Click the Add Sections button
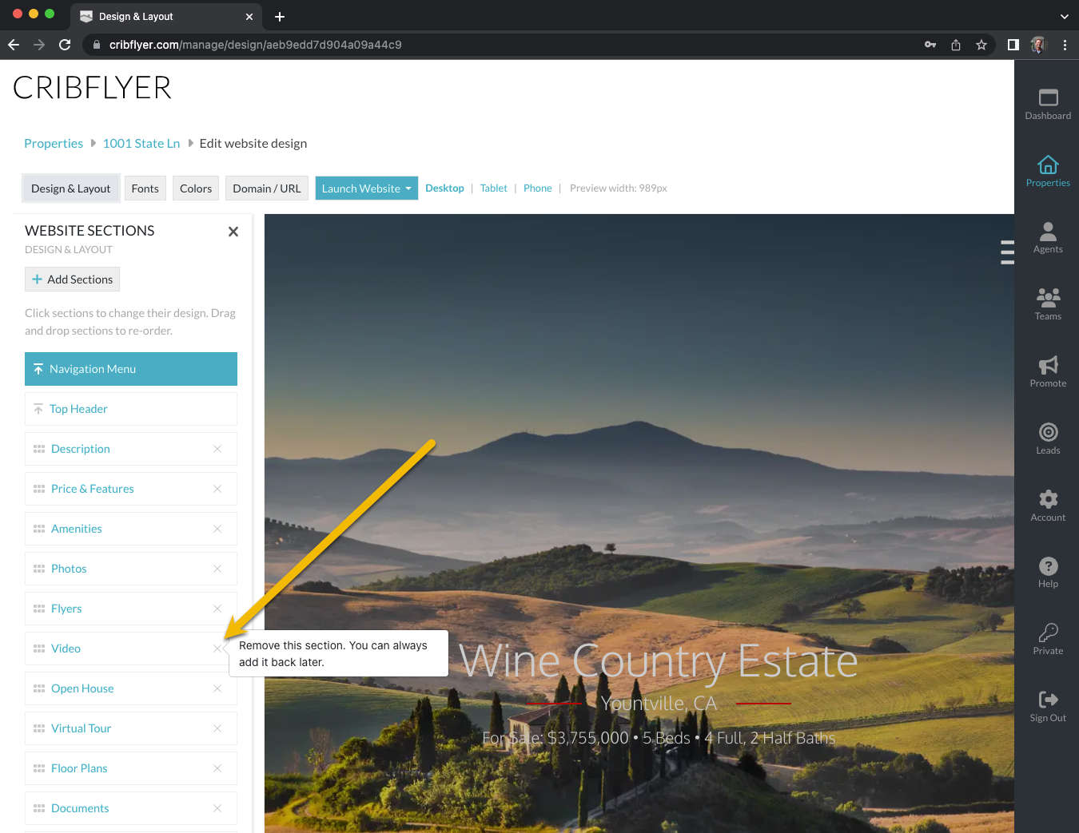 pos(72,280)
